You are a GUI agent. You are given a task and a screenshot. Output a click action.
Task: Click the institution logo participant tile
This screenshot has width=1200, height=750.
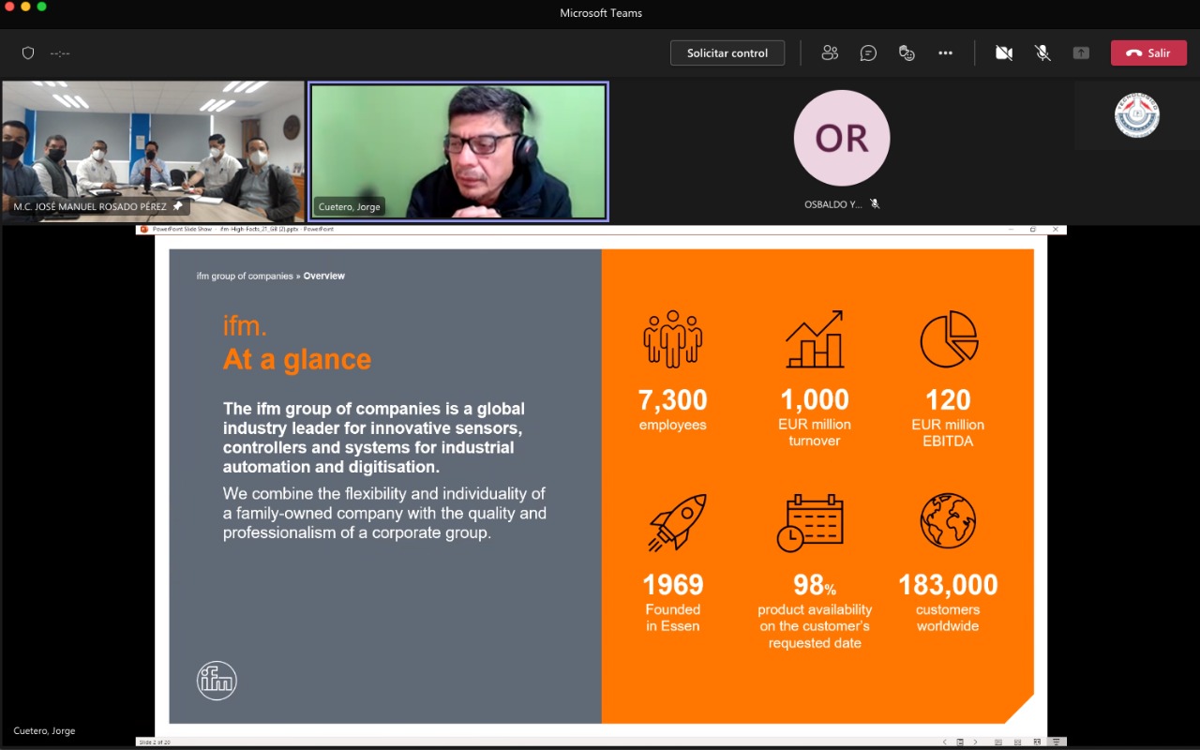click(x=1136, y=116)
